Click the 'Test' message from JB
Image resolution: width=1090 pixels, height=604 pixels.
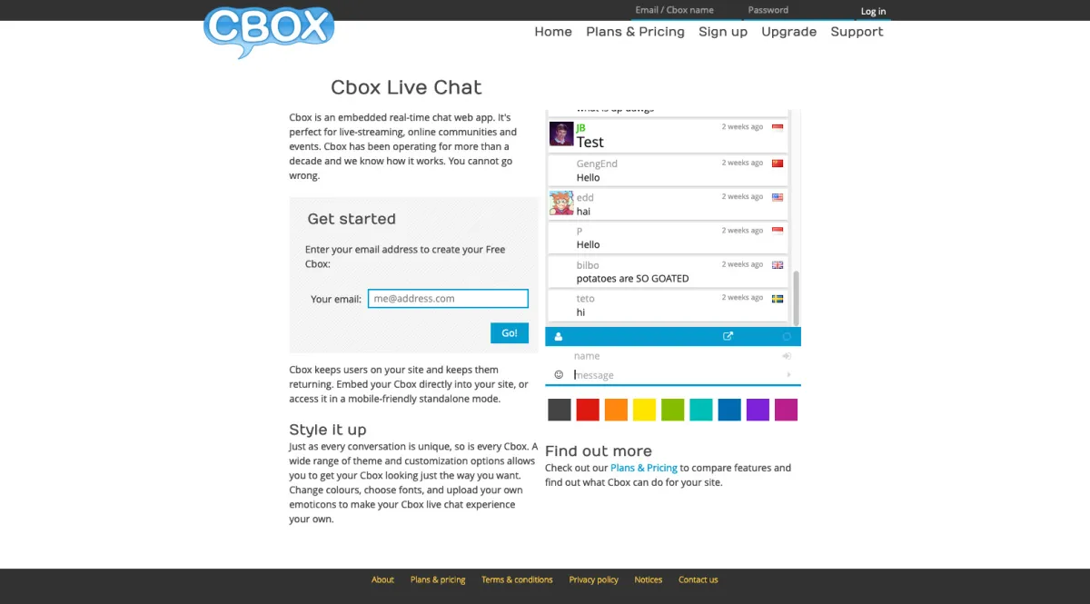[590, 143]
